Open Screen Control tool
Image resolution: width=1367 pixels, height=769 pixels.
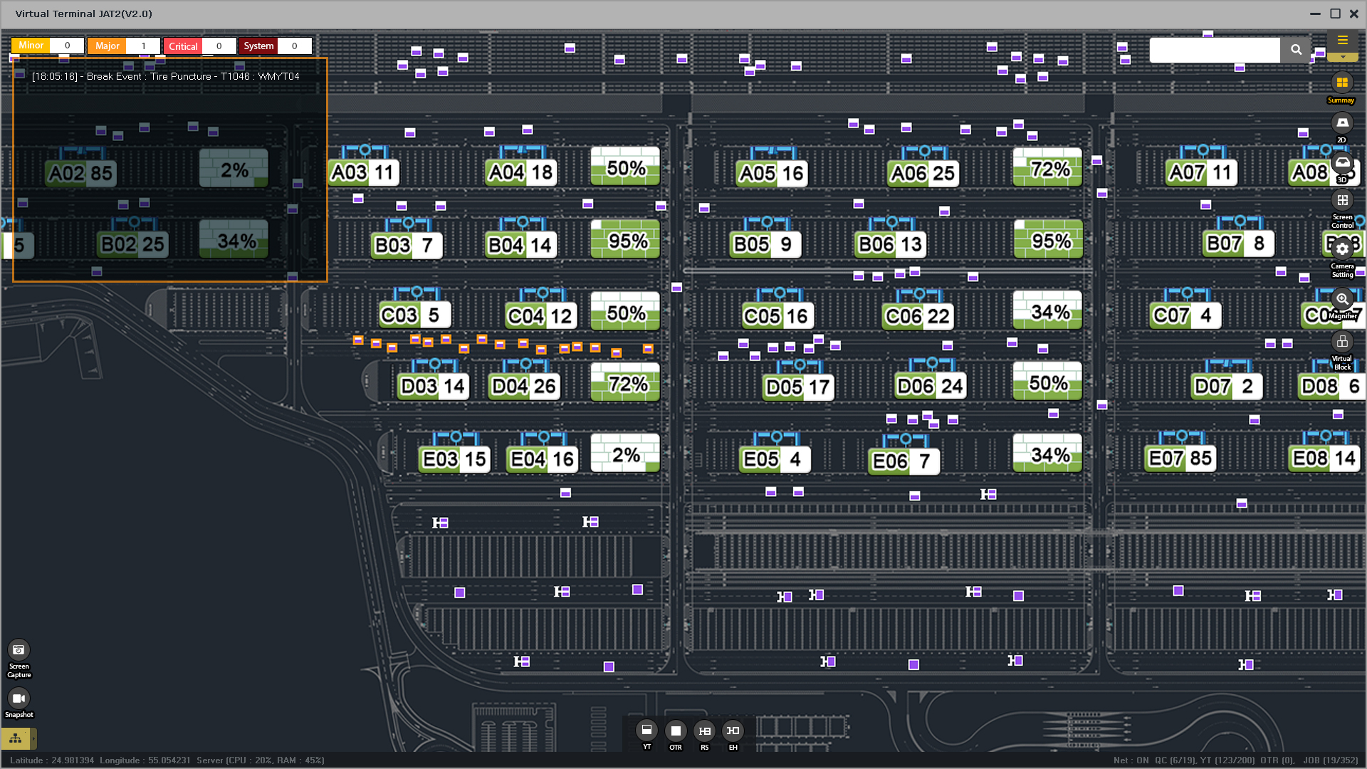1342,201
